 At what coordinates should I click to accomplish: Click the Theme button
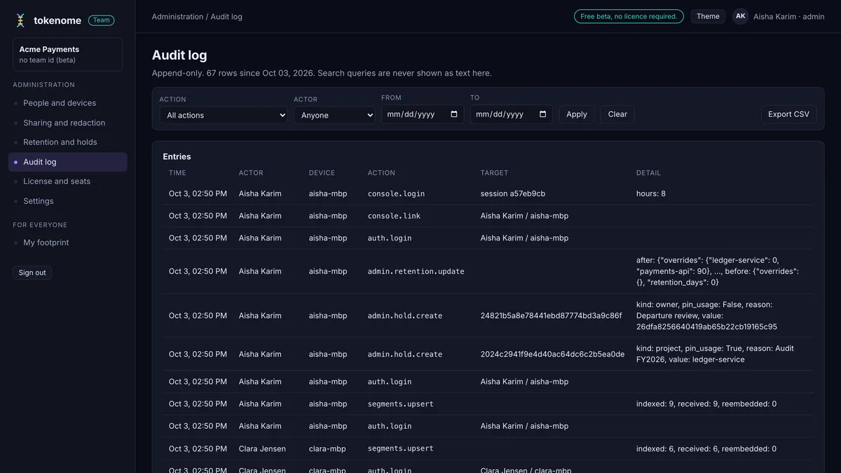click(x=708, y=16)
